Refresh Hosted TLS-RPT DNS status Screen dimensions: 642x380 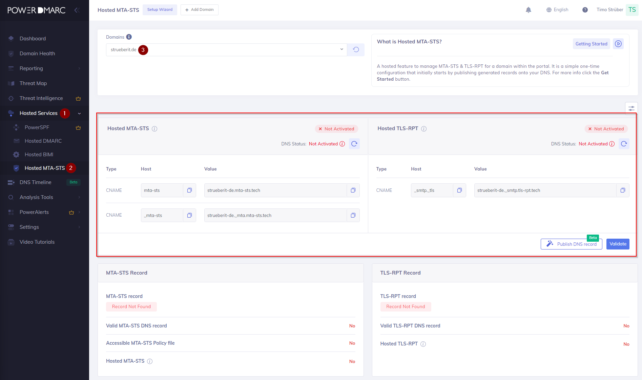(624, 144)
